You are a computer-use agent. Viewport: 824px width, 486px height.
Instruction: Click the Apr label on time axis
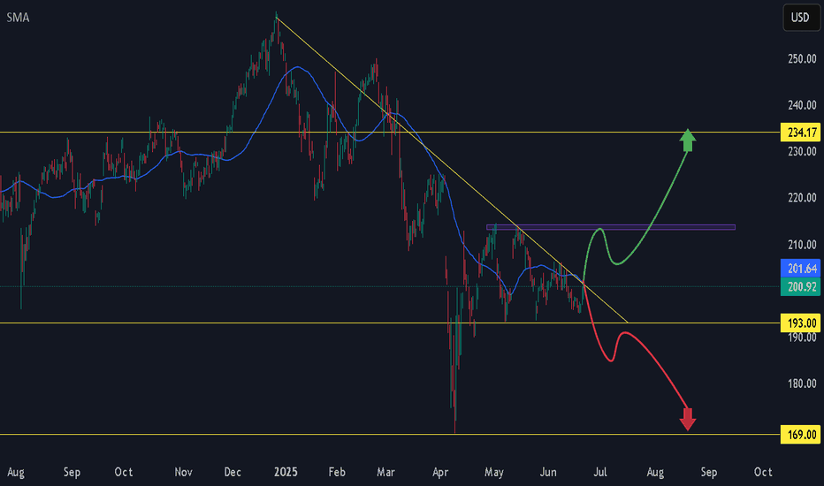pos(440,472)
